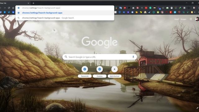Open the Messenger bookmark

(5, 12)
